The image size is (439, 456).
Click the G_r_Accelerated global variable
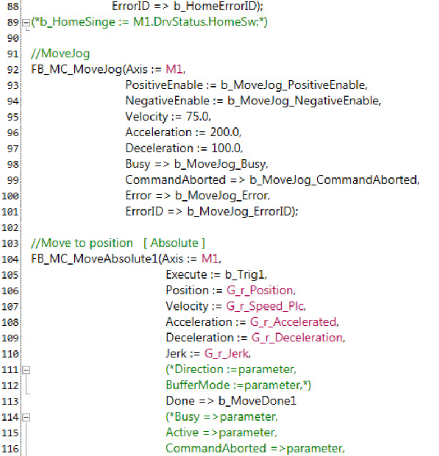click(294, 322)
